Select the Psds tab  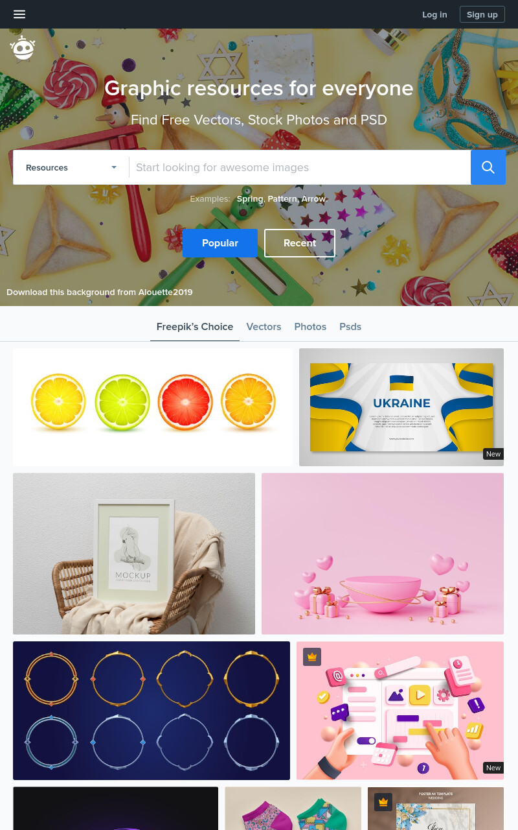click(x=350, y=327)
